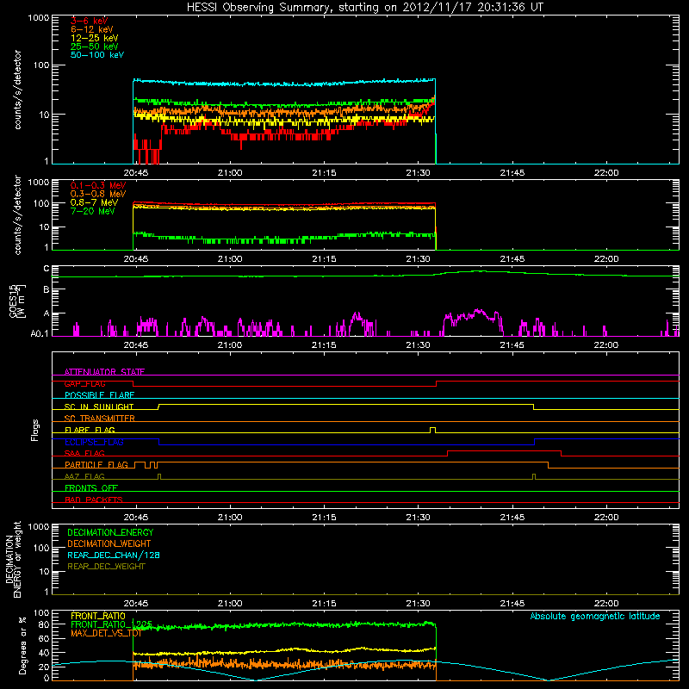
Task: Select the FRONTS_OFF flag label
Action: (x=91, y=488)
